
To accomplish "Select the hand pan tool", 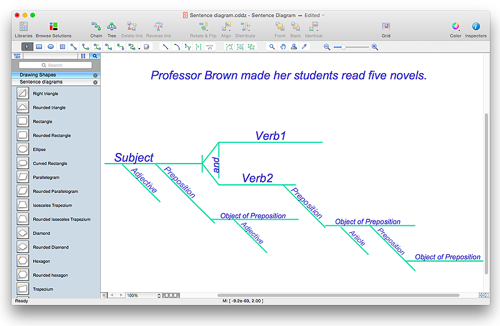I will coord(282,47).
